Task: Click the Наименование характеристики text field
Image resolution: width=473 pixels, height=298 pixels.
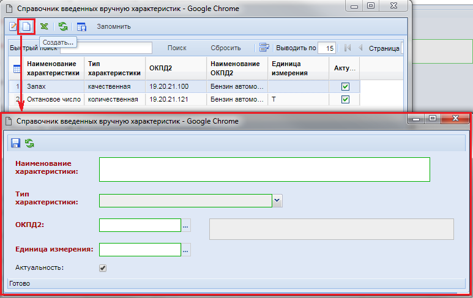Action: (264, 169)
